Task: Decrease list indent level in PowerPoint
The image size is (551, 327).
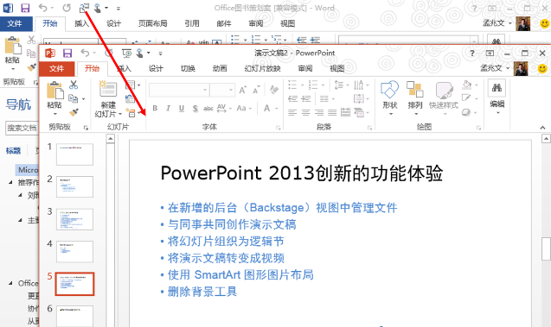Action: [292, 99]
